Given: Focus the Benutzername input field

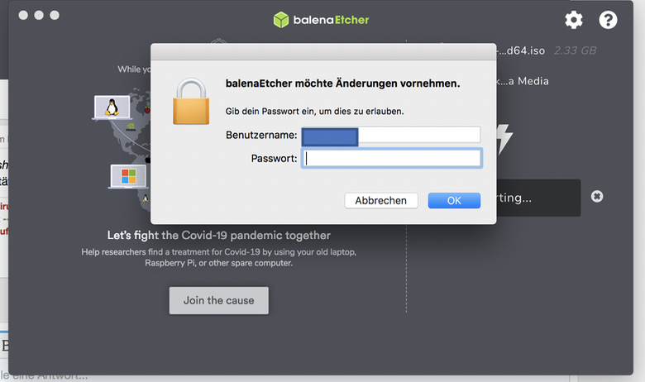Looking at the screenshot, I should pyautogui.click(x=391, y=136).
